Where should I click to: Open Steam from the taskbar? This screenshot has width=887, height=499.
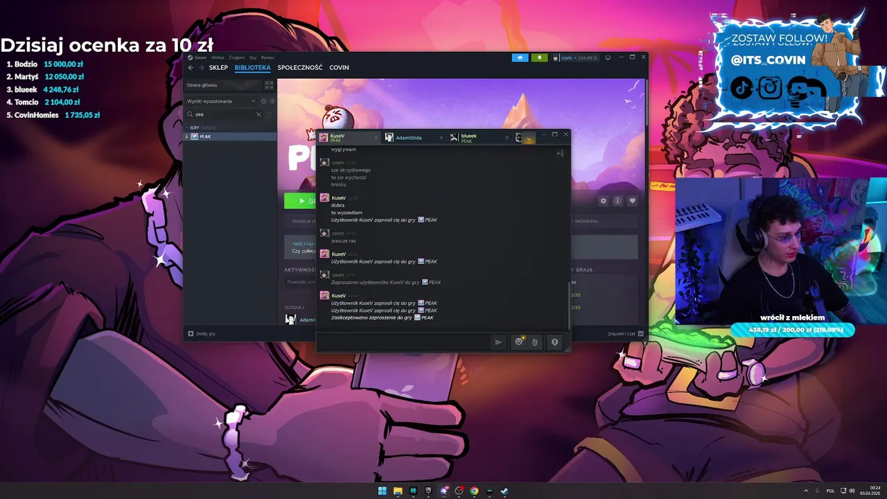pyautogui.click(x=504, y=491)
